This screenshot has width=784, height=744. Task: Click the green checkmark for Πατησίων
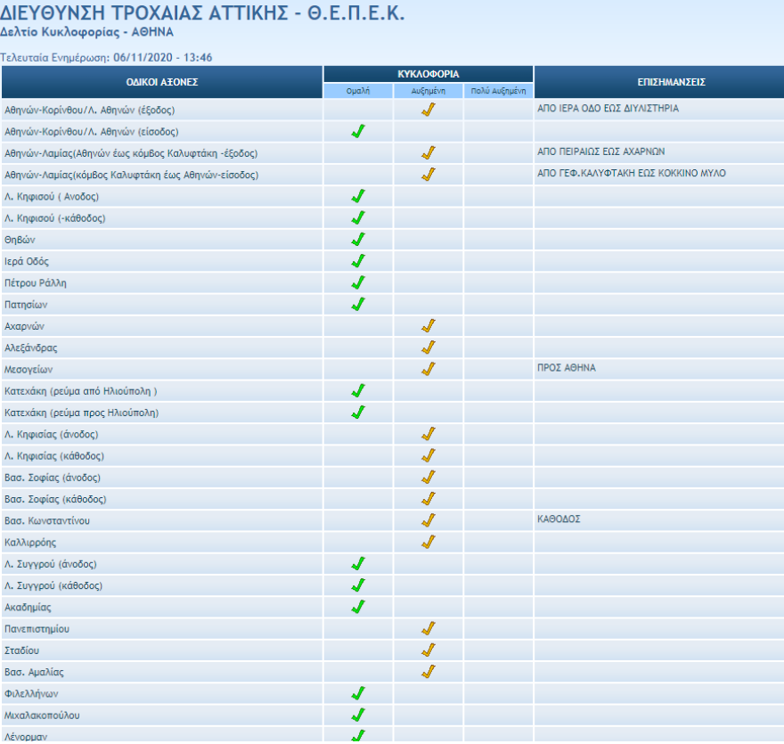(358, 305)
